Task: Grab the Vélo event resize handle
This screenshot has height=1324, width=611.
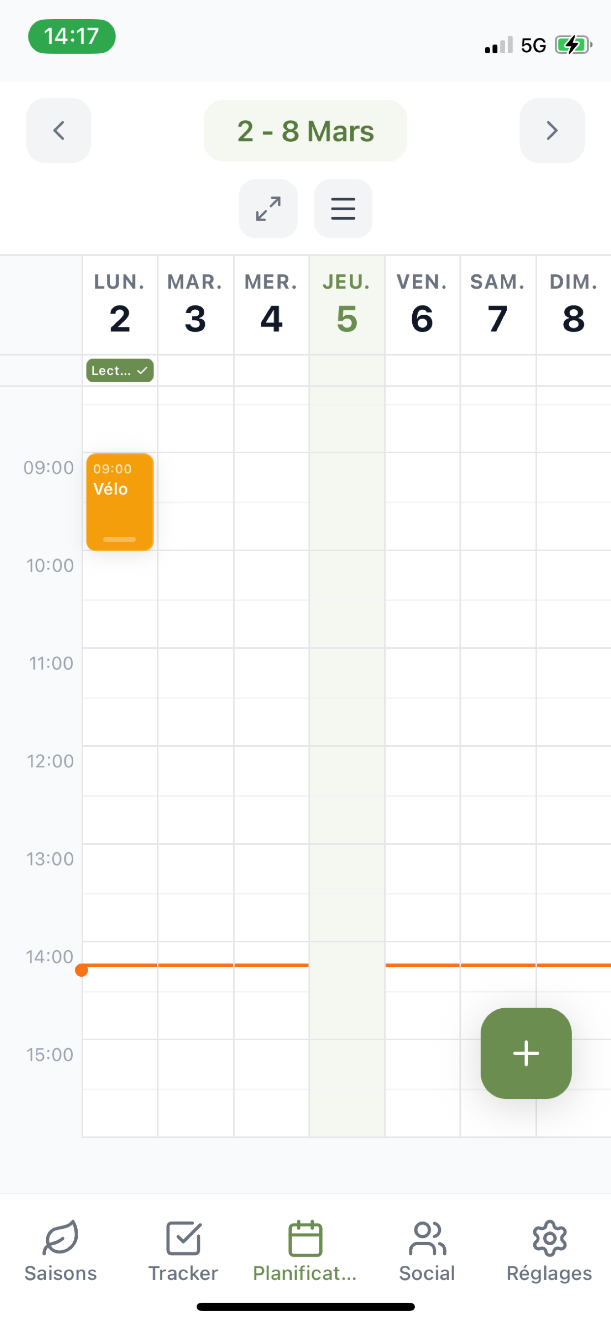Action: [x=119, y=539]
